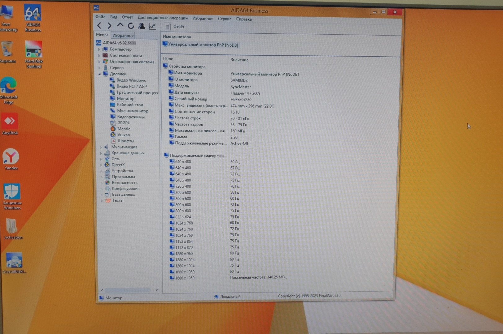Collapse the Дисплей tree node
This screenshot has height=334, width=503.
[x=99, y=74]
